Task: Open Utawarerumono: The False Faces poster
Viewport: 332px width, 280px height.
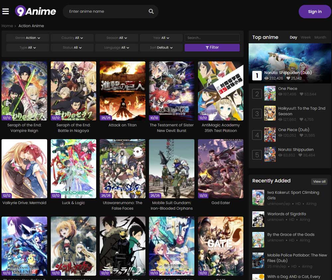Action: (x=123, y=169)
